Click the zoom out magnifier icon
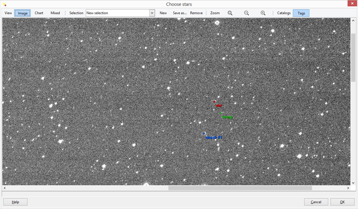The image size is (358, 209). pos(247,13)
